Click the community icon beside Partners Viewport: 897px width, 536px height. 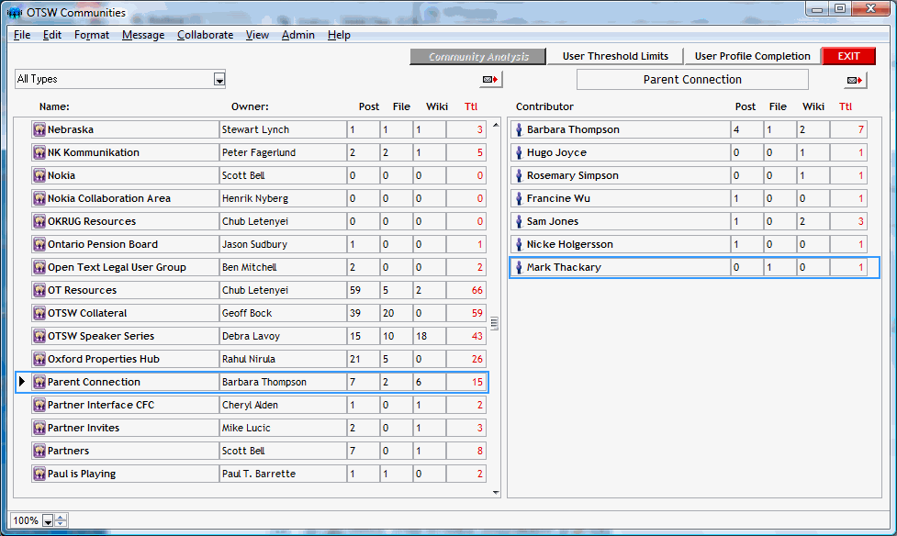39,452
